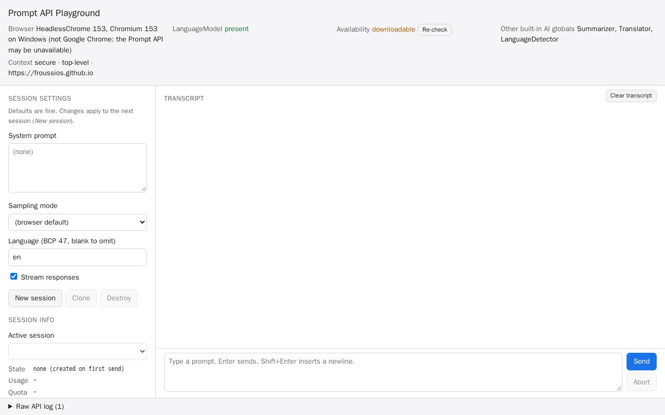Send the prompt

(641, 362)
